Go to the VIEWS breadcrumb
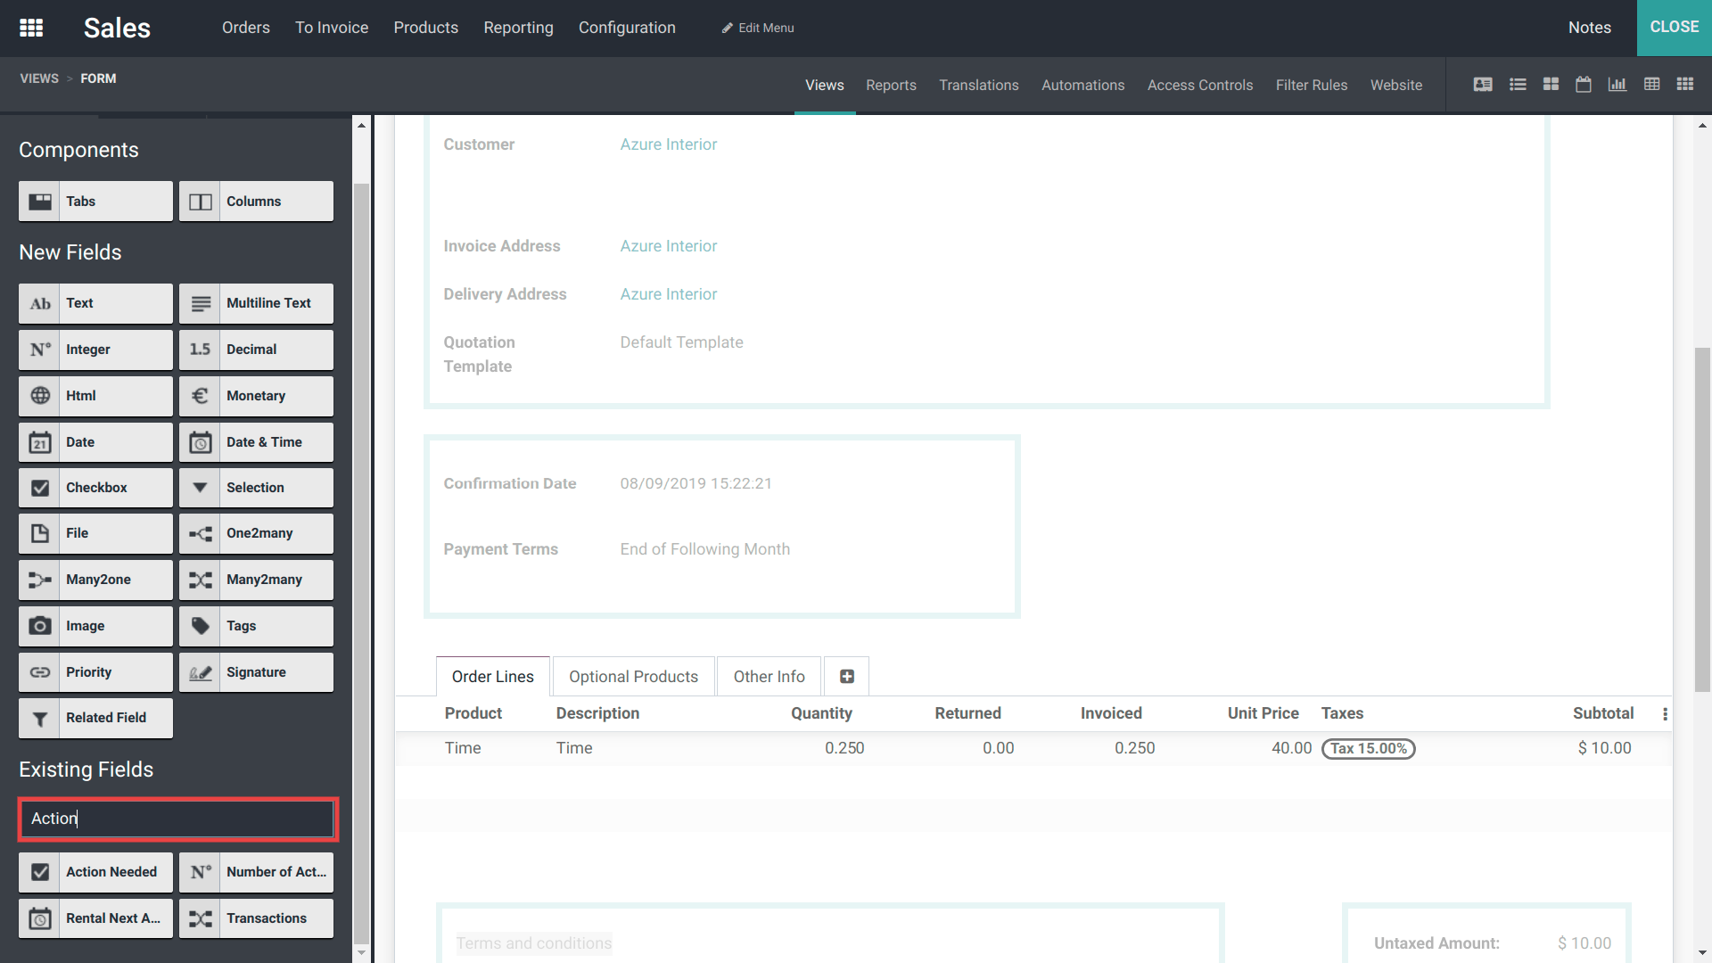This screenshot has height=963, width=1712. point(39,78)
